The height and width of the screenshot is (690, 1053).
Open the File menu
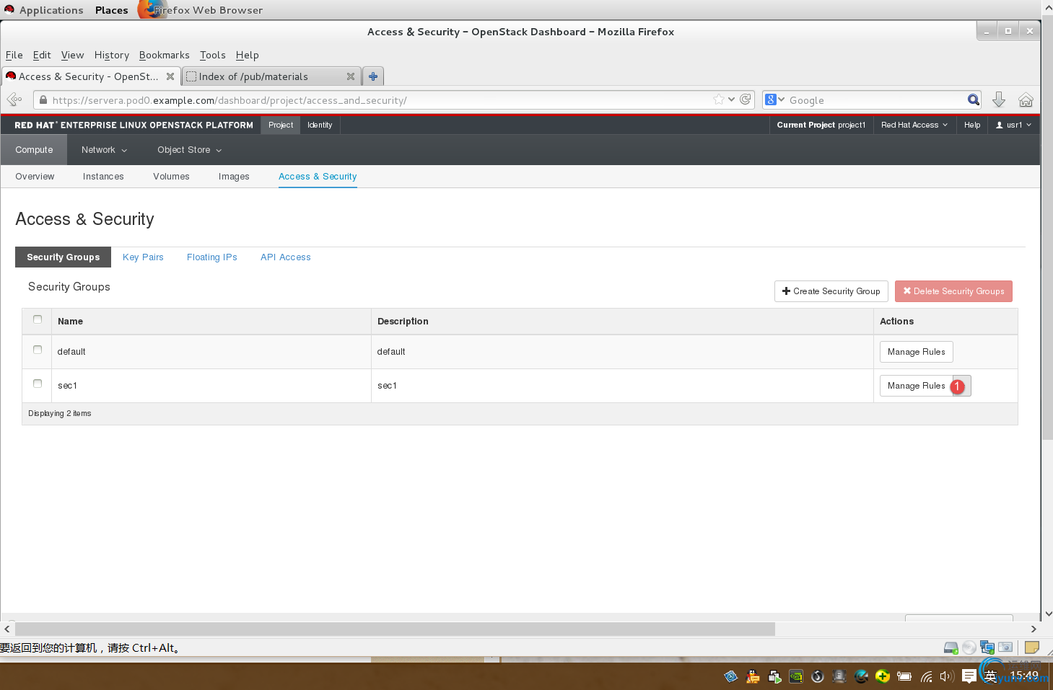[14, 55]
